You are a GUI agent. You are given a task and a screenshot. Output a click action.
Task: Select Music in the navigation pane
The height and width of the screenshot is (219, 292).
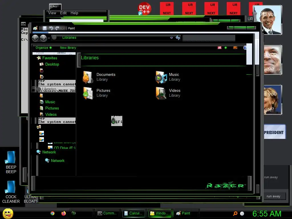click(x=50, y=102)
